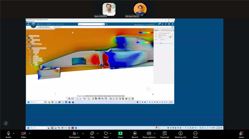
Task: Click the open book icon in bottom toolbar
Action: point(72,99)
